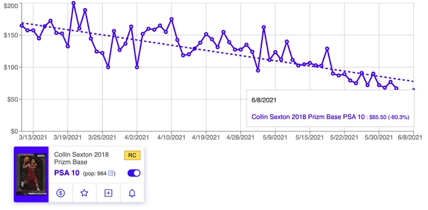Image resolution: width=428 pixels, height=210 pixels.
Task: Click the 4/19/2021 x-axis label
Action: (x=206, y=137)
